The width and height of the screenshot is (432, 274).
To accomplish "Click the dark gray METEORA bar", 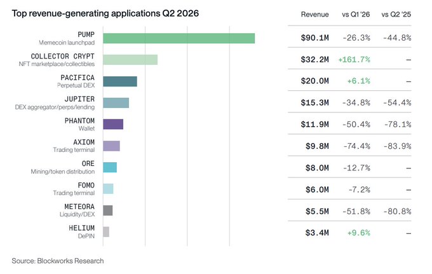I will [108, 210].
